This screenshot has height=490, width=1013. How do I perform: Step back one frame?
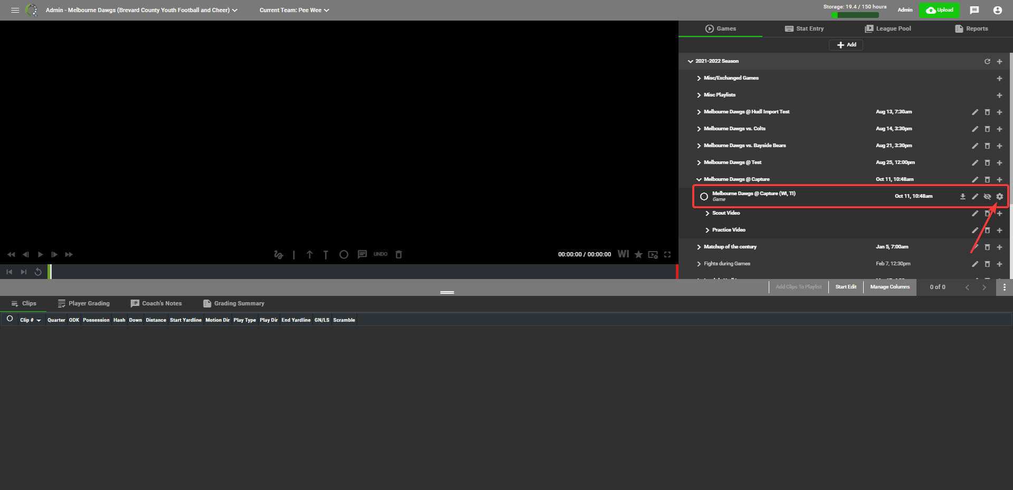26,254
